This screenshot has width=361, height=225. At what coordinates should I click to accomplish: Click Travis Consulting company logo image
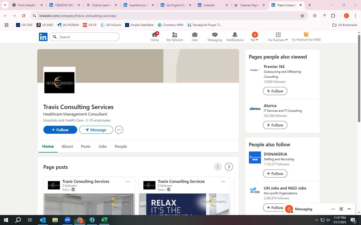tap(59, 82)
